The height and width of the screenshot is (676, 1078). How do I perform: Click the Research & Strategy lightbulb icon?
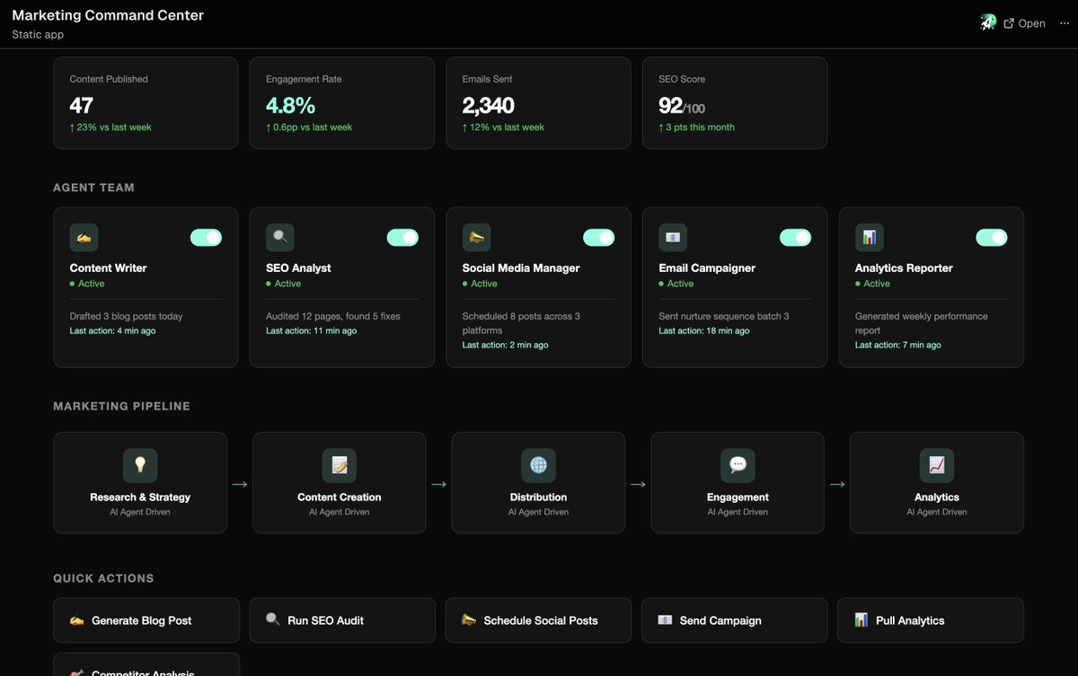(140, 465)
